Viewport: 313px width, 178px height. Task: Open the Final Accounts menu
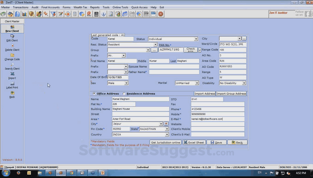pos(50,7)
